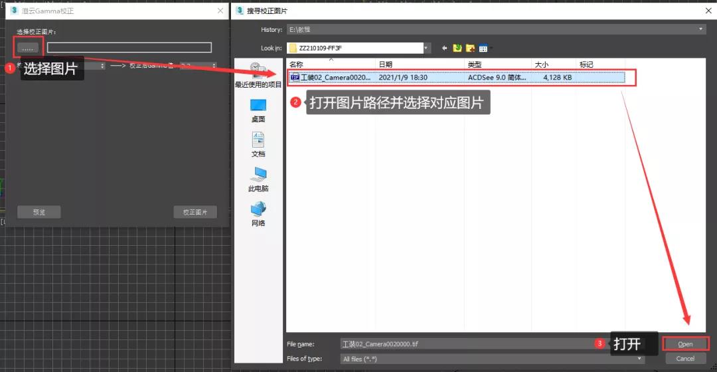This screenshot has width=717, height=372.
Task: Open 网络 network location
Action: tap(258, 214)
